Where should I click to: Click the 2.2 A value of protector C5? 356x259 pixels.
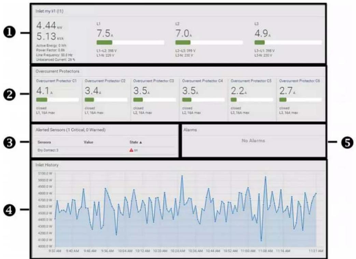click(x=239, y=91)
